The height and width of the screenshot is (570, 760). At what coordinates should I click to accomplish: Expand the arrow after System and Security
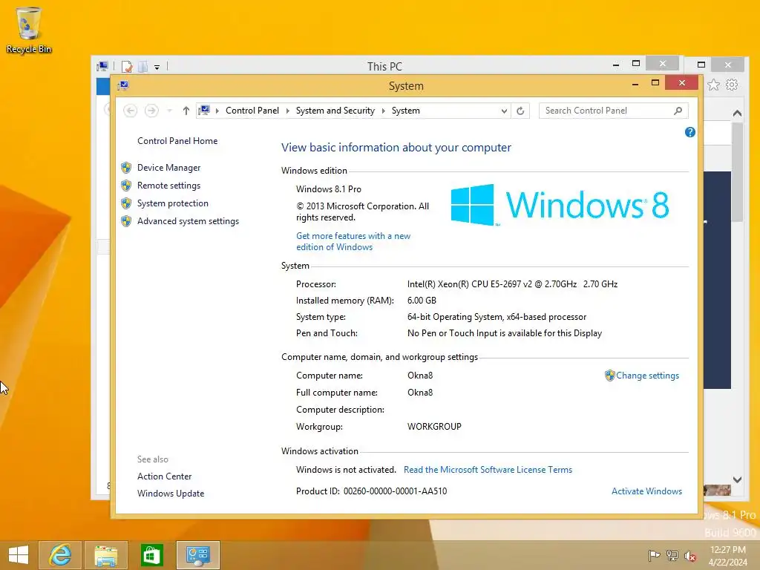tap(384, 111)
